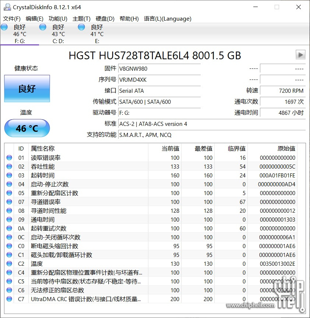
Task: Click raw value 000000000AD4
Action: click(x=277, y=184)
